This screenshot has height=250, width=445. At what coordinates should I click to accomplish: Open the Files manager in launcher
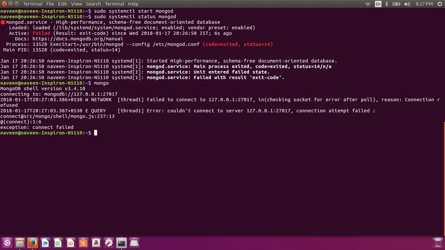(20, 243)
